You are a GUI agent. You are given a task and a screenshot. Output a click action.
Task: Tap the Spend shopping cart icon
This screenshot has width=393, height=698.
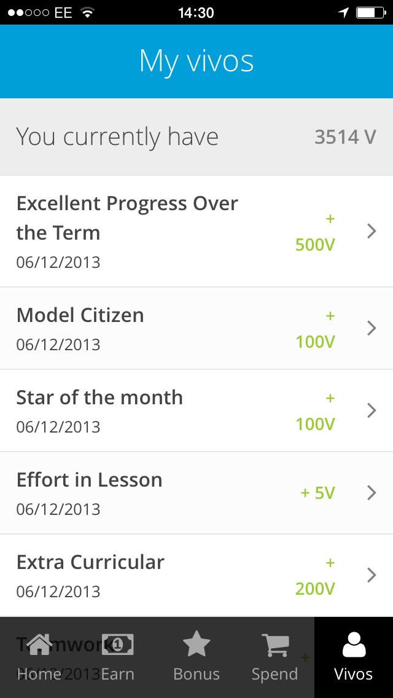click(274, 645)
